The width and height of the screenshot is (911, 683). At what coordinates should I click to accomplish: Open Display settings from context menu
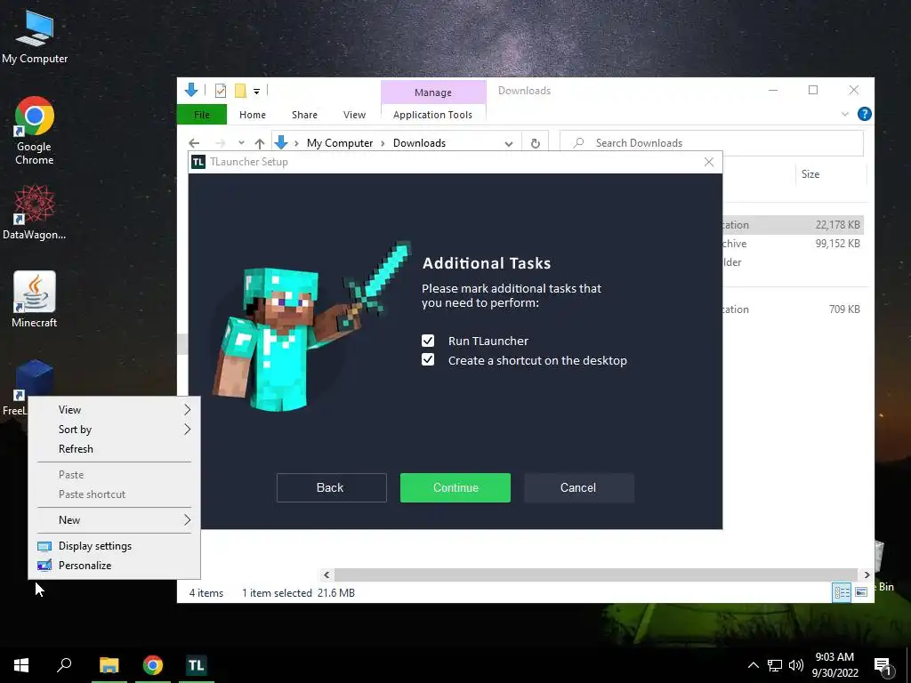pyautogui.click(x=115, y=546)
